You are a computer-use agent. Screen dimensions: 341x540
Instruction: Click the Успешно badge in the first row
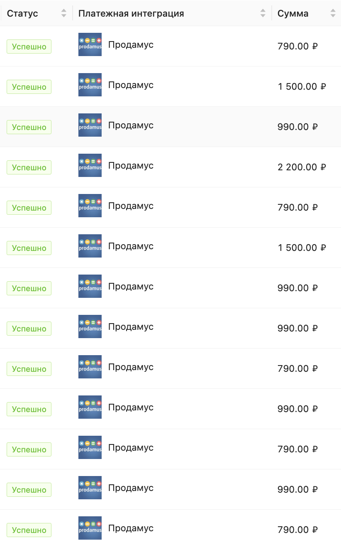[x=29, y=47]
